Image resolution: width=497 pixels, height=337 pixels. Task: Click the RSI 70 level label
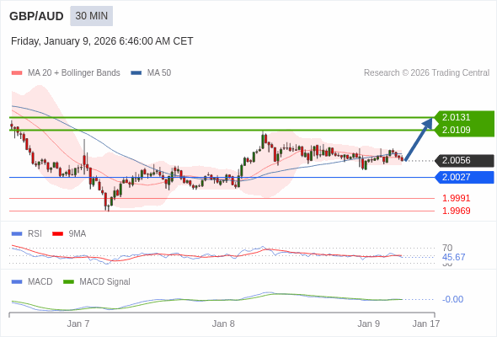(447, 248)
